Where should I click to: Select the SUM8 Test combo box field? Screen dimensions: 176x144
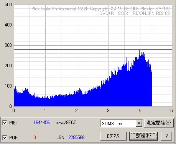[x=122, y=123]
